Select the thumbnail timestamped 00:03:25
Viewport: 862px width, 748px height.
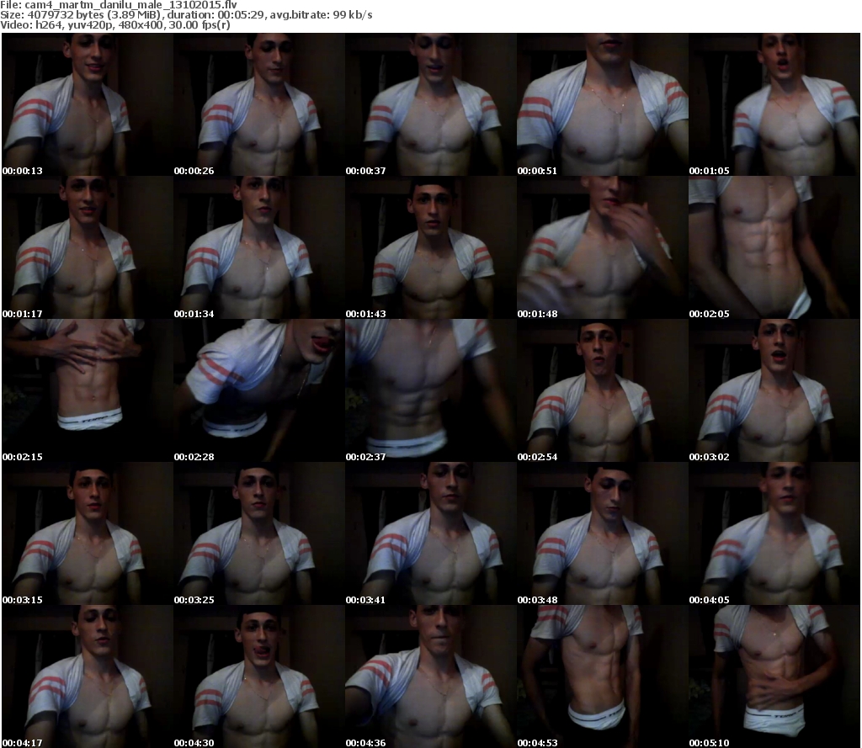(x=259, y=533)
